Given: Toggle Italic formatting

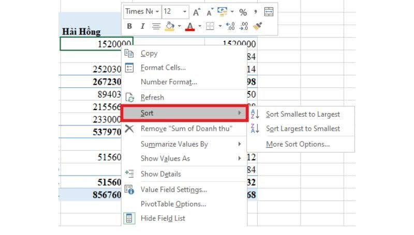Looking at the screenshot, I should pyautogui.click(x=143, y=26).
